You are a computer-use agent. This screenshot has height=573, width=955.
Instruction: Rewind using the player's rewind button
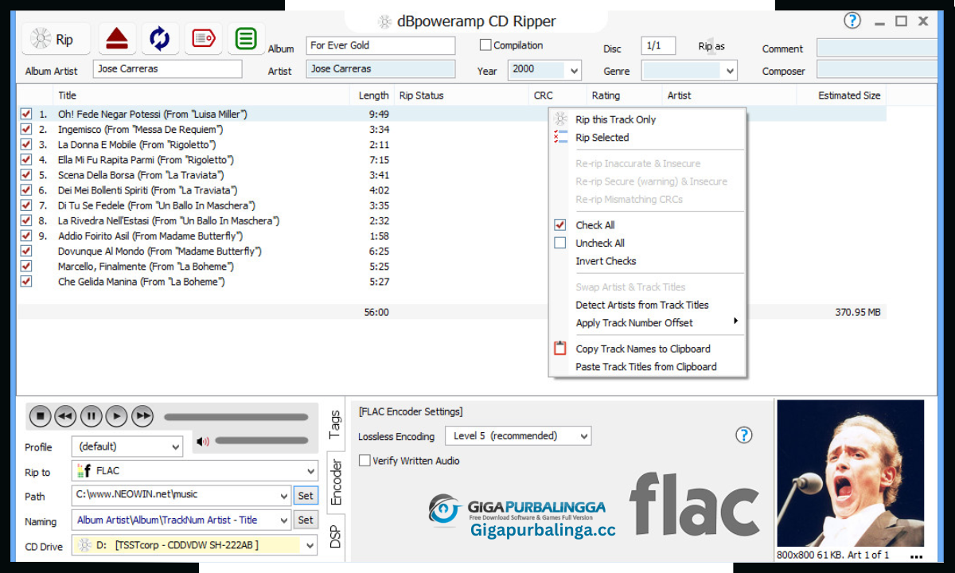(65, 415)
